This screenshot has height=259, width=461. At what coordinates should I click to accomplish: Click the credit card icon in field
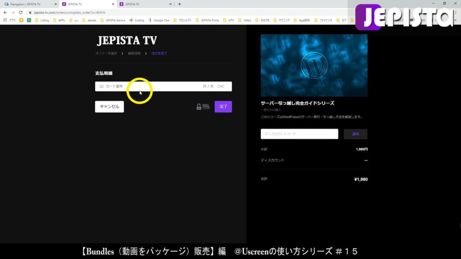(101, 86)
